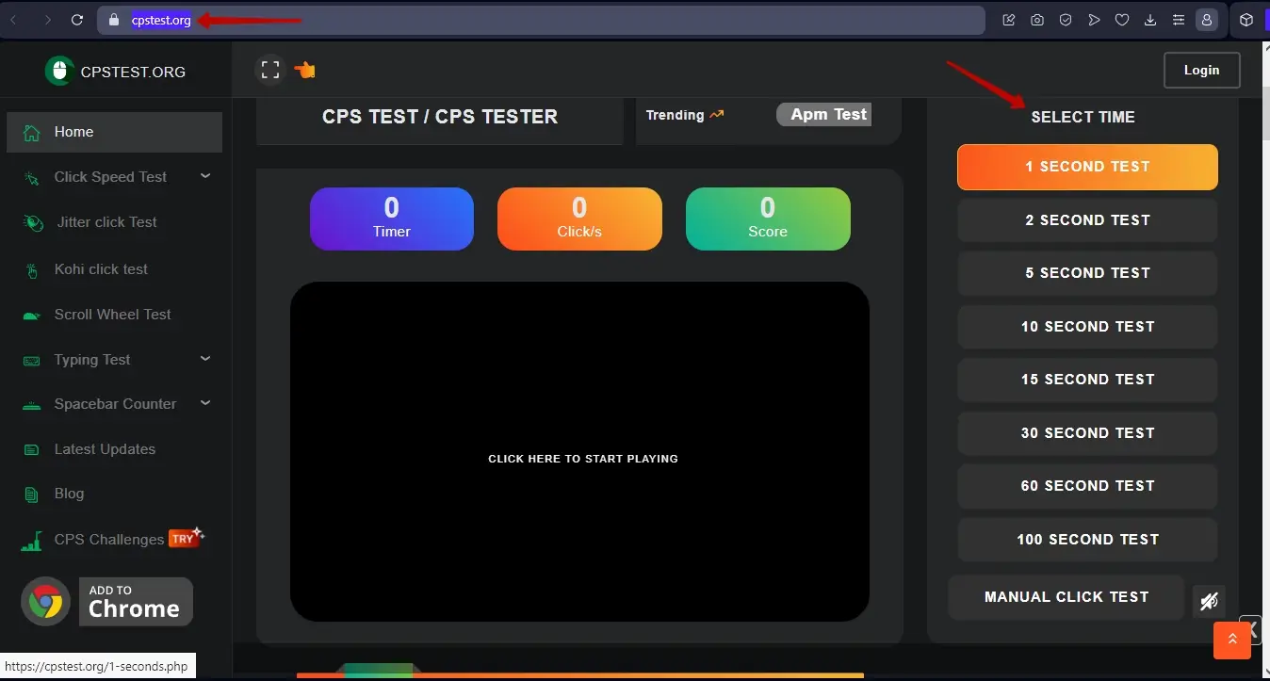Open the Blog page
1270x681 pixels.
pyautogui.click(x=69, y=494)
